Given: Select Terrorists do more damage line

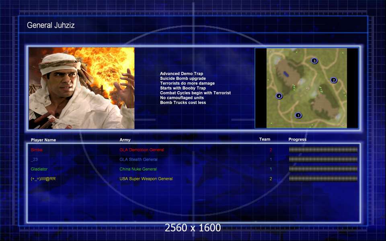Looking at the screenshot, I should 187,84.
